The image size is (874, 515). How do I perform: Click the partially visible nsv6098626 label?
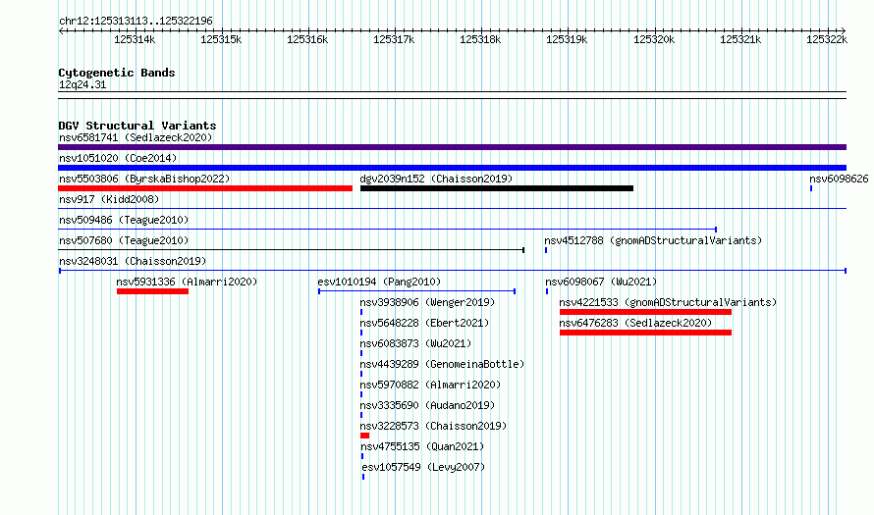coord(839,179)
